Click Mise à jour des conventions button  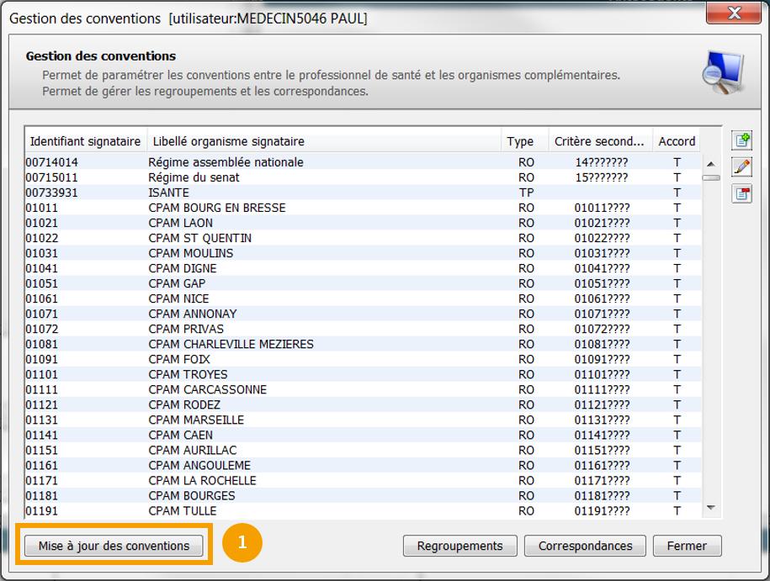tap(114, 546)
